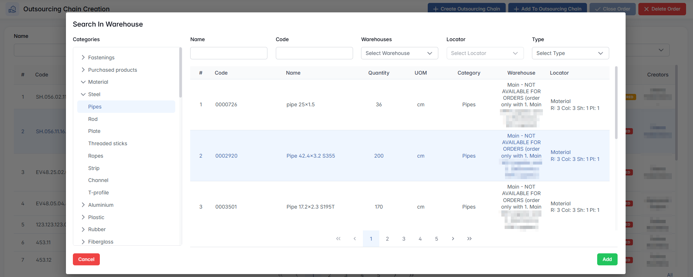Collapse the Steel category chevron

(83, 94)
